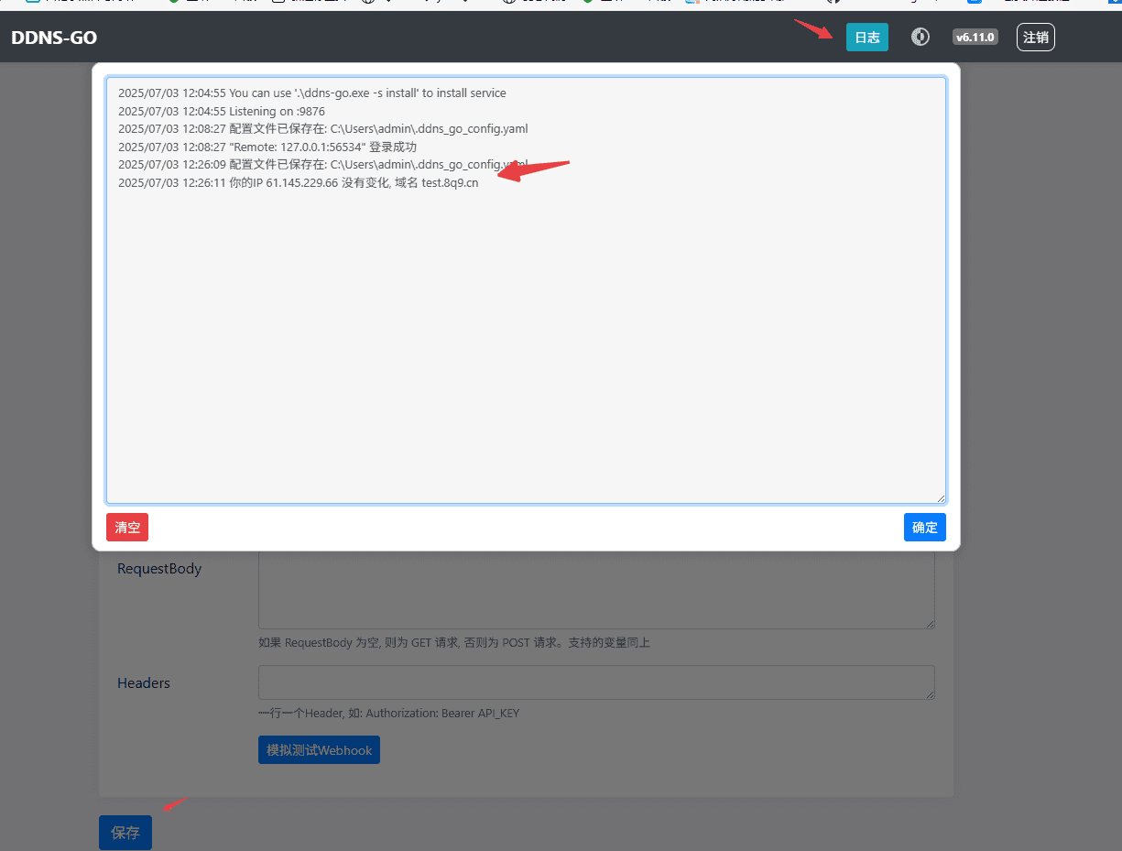Click the DDNS-GO title link
Screen dimensions: 1122x851
[54, 38]
